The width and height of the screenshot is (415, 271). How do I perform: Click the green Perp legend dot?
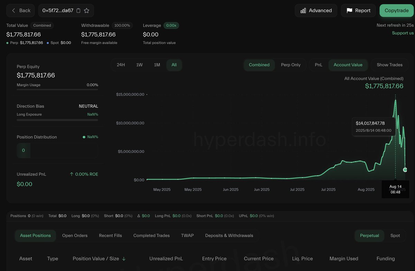click(x=8, y=43)
